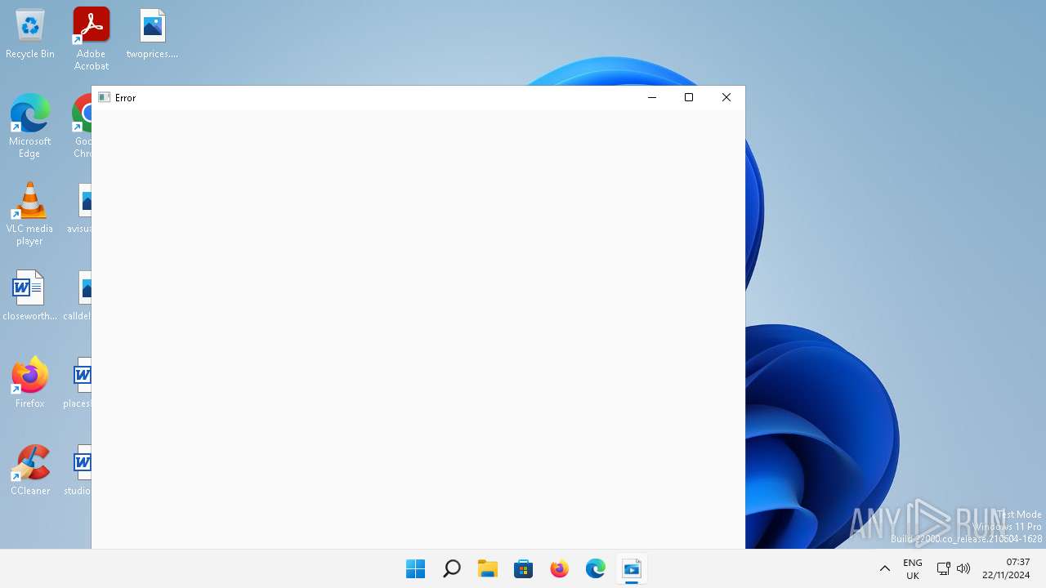Image resolution: width=1046 pixels, height=588 pixels.
Task: Open taskbar Search
Action: (451, 568)
